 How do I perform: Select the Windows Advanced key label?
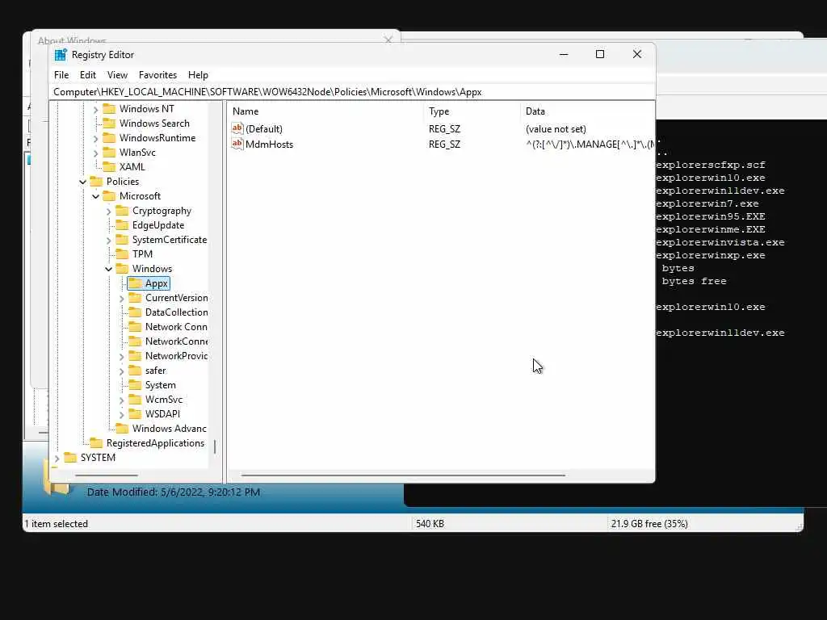[x=170, y=429]
